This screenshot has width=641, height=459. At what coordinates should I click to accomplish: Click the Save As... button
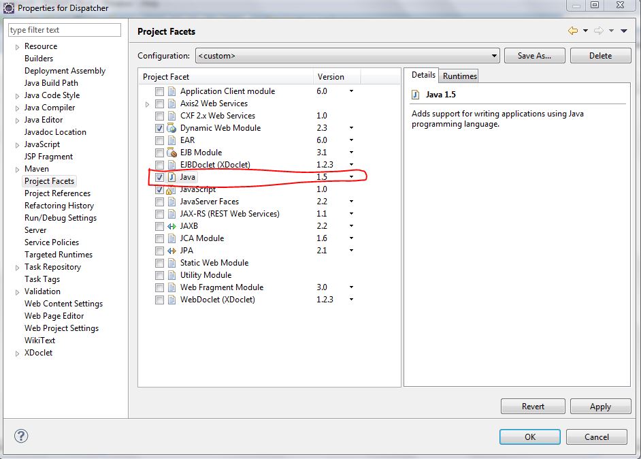[534, 56]
